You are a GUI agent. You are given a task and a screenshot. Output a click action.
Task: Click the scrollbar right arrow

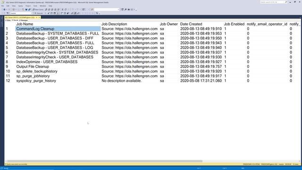[300, 161]
